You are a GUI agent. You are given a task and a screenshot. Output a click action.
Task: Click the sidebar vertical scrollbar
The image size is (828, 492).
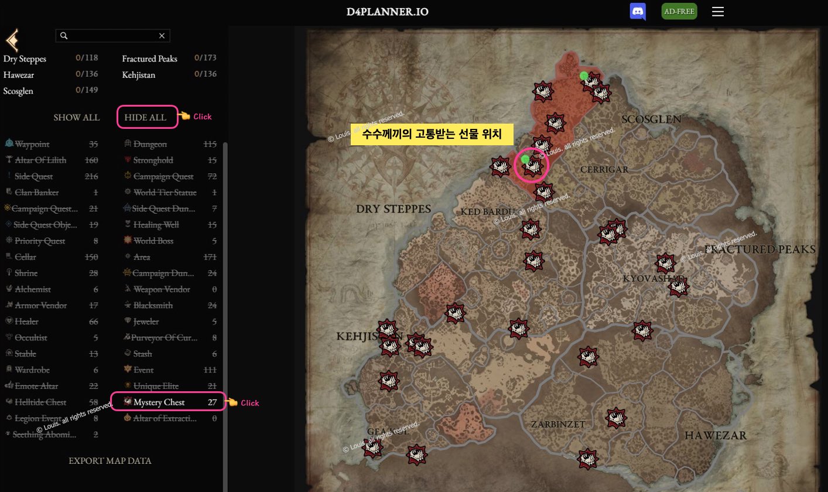225,316
